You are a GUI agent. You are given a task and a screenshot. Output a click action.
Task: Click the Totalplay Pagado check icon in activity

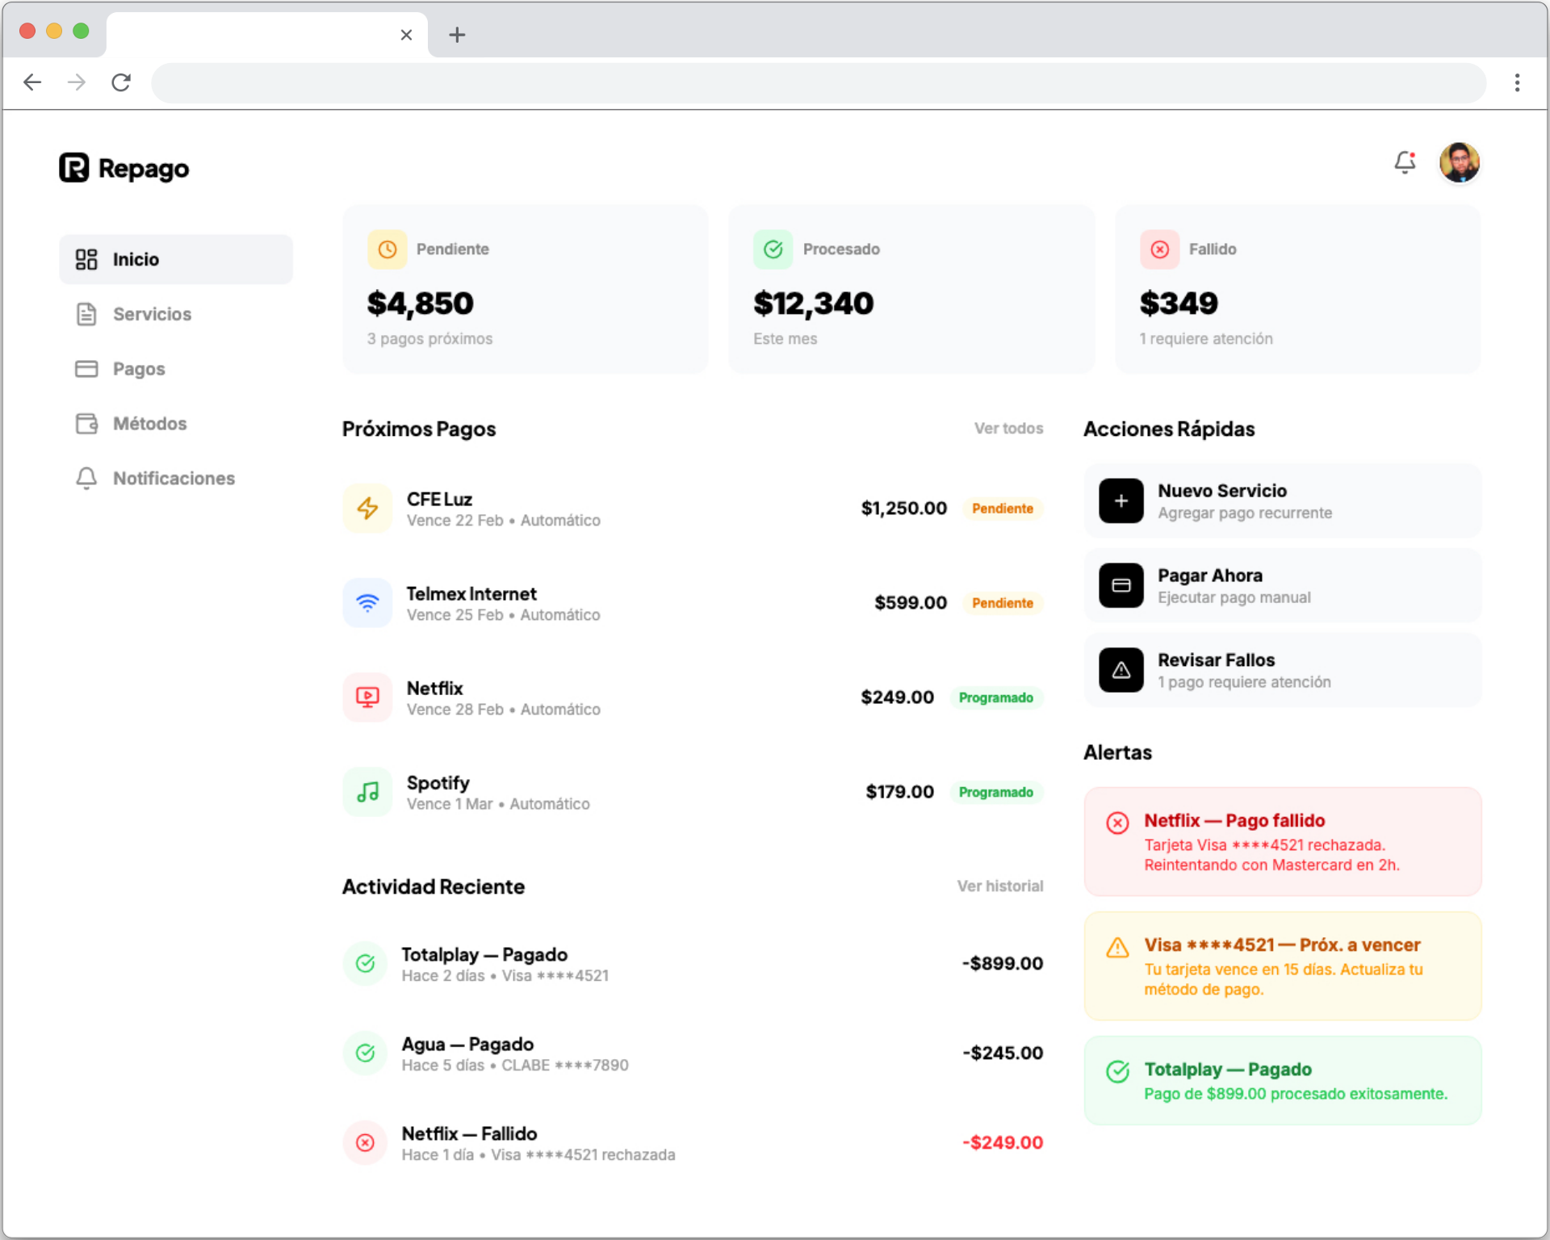(x=365, y=964)
